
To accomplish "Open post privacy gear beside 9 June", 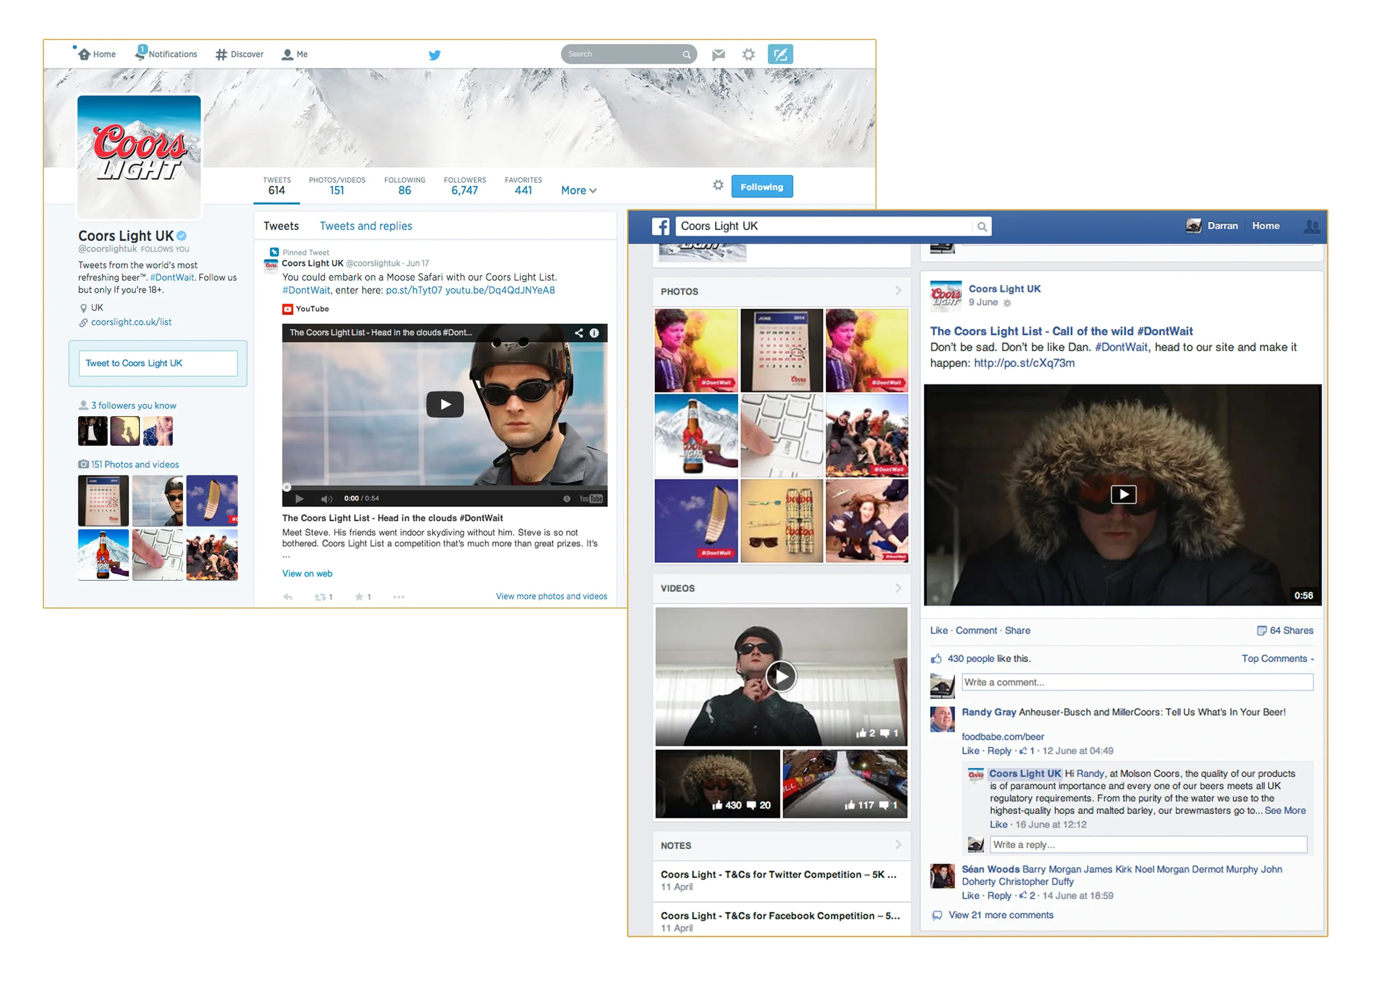I will [1007, 303].
